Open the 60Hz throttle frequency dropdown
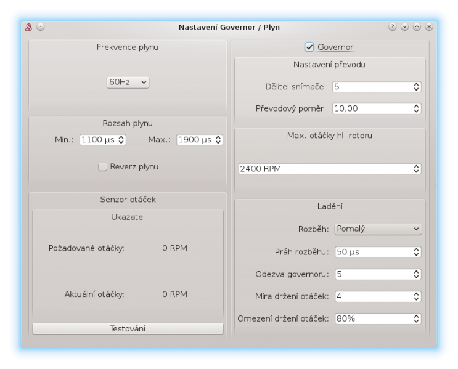This screenshot has height=369, width=458. tap(128, 82)
